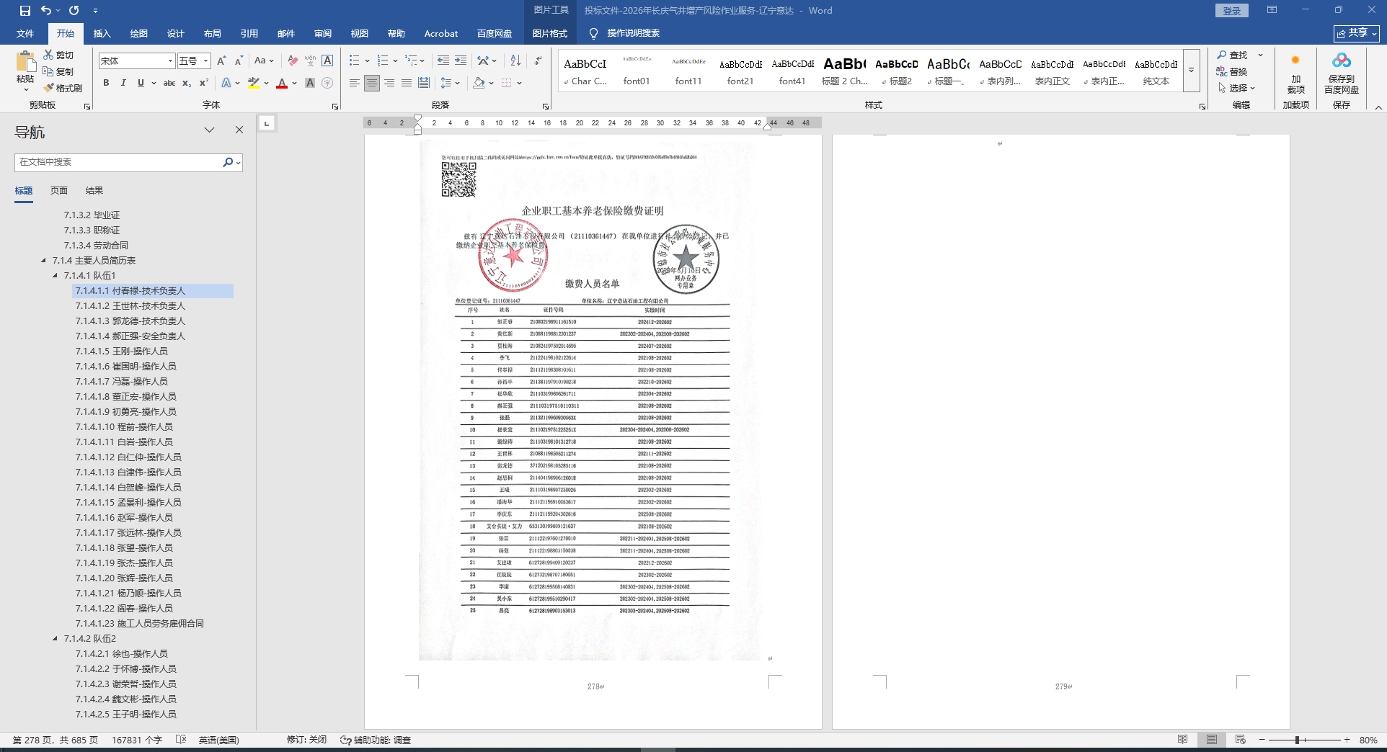
Task: Open the 审阅 Review tab
Action: tap(323, 34)
